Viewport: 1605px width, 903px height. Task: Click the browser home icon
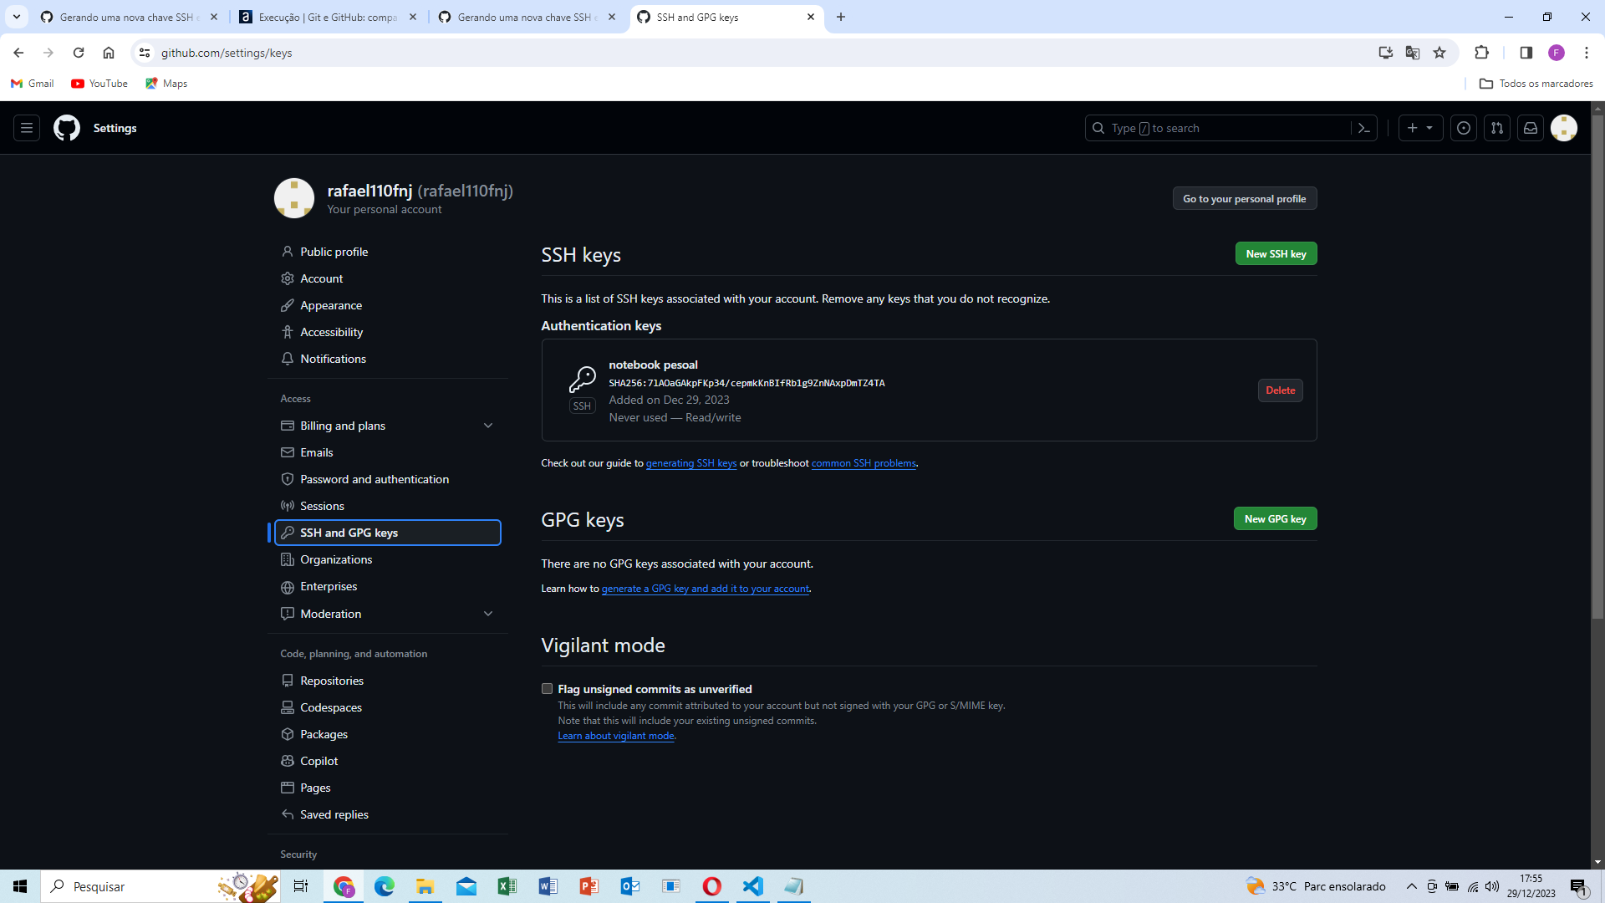(109, 53)
